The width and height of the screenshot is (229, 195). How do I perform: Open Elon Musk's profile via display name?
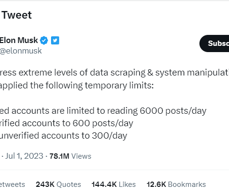click(19, 40)
